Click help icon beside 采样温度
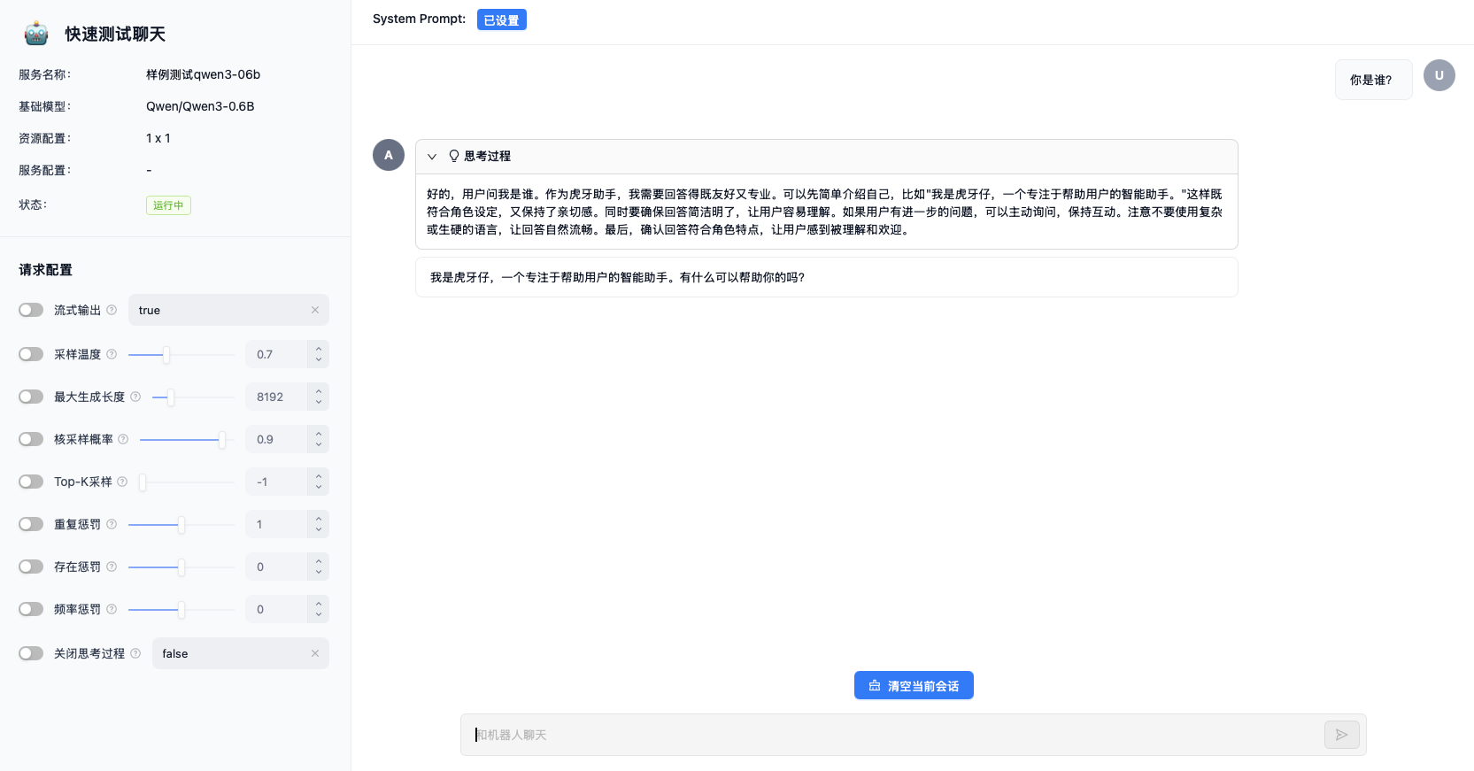 [x=112, y=354]
